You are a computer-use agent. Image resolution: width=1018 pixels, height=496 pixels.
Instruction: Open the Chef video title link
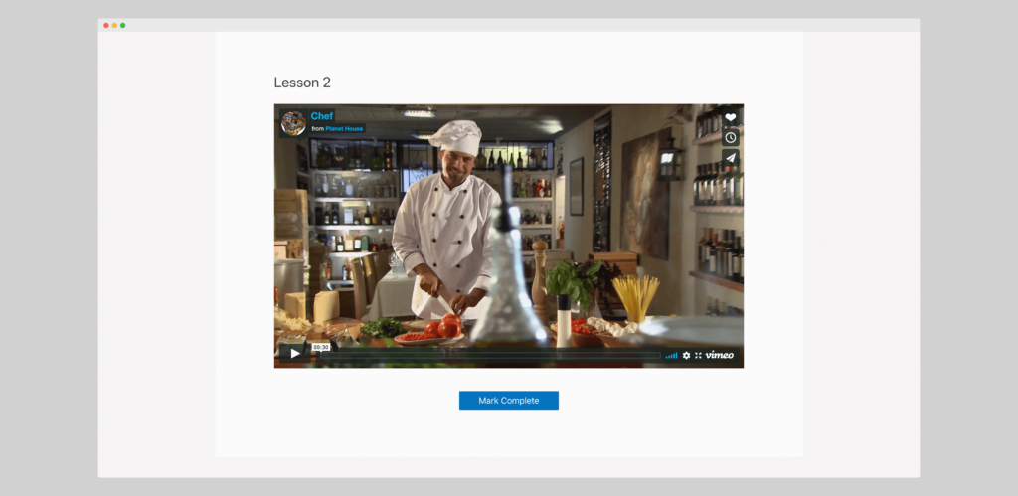click(322, 116)
